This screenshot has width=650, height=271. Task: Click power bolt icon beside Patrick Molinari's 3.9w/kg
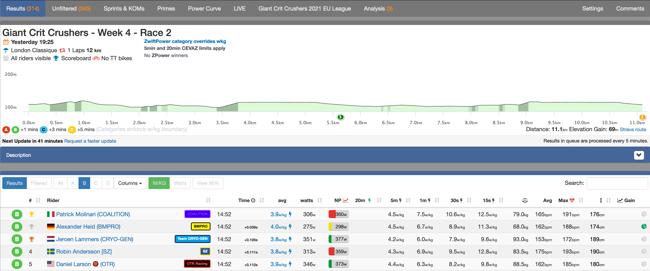click(x=290, y=214)
